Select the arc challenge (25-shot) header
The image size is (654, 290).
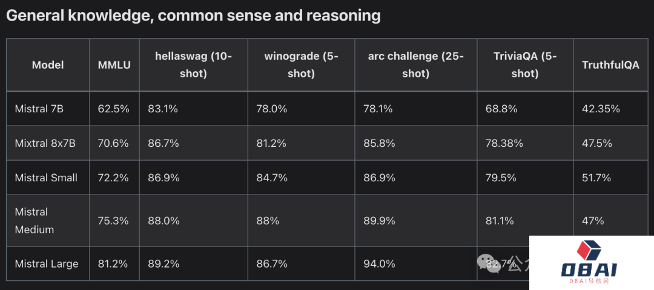click(x=415, y=65)
